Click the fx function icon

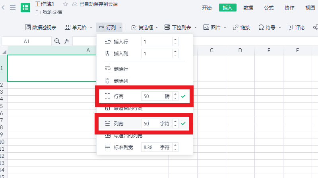[x=67, y=41]
